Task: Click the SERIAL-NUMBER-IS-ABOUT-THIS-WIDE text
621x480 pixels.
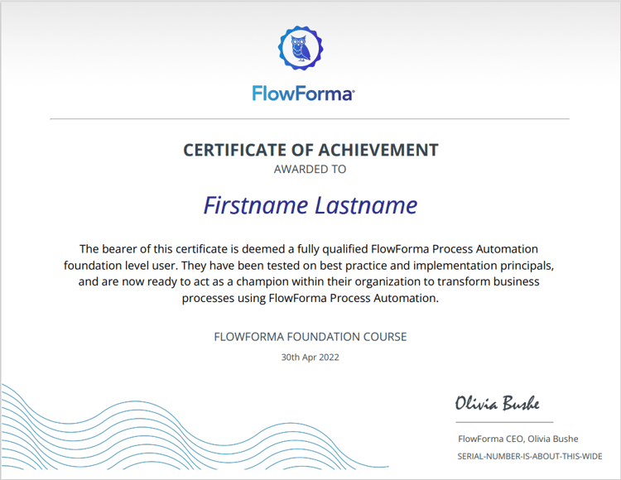Action: [x=530, y=456]
